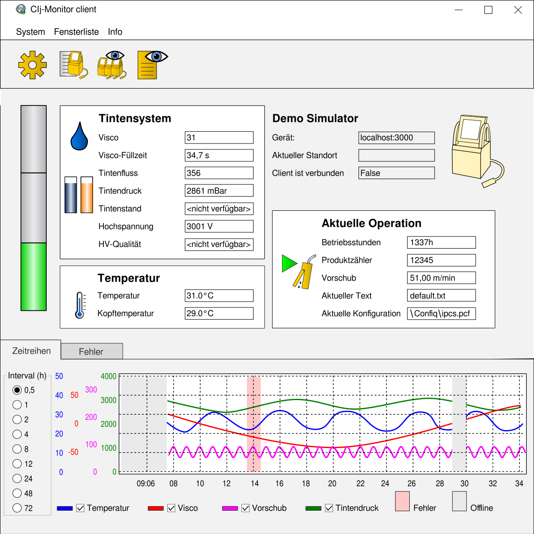Screen dimensions: 534x534
Task: Switch to the Zeitreihen tab
Action: (31, 351)
